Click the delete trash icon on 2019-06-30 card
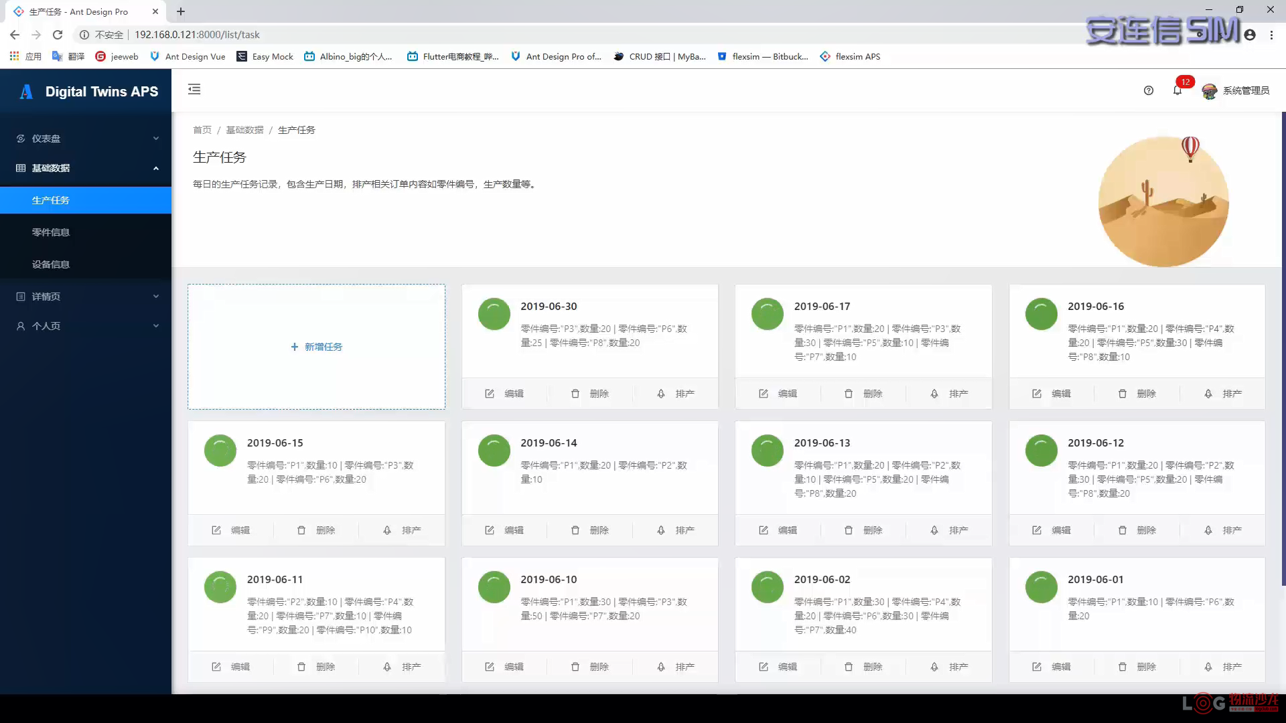1286x723 pixels. 575,394
